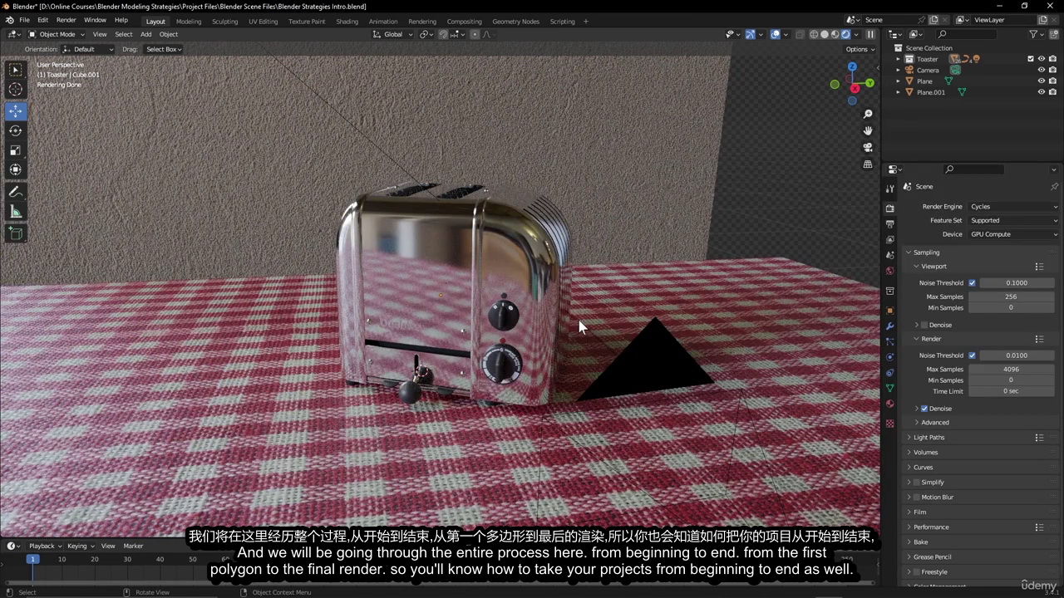The width and height of the screenshot is (1064, 598).
Task: Open the Select Box drag dropdown
Action: pos(163,49)
